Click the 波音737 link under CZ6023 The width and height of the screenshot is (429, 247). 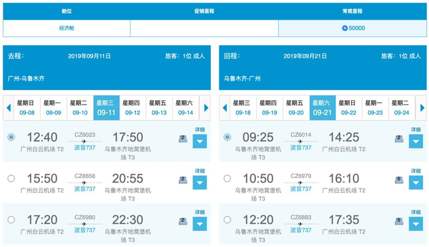(x=85, y=147)
